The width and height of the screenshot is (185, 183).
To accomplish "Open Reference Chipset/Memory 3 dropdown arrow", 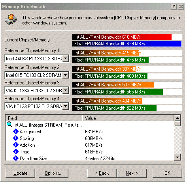I will click(66, 90).
